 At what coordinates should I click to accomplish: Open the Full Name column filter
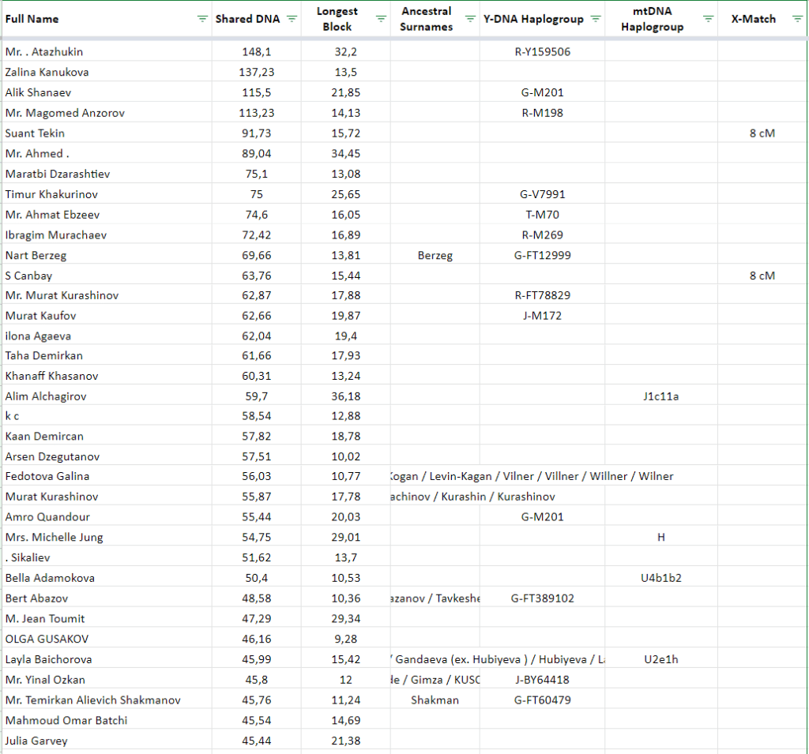(202, 19)
